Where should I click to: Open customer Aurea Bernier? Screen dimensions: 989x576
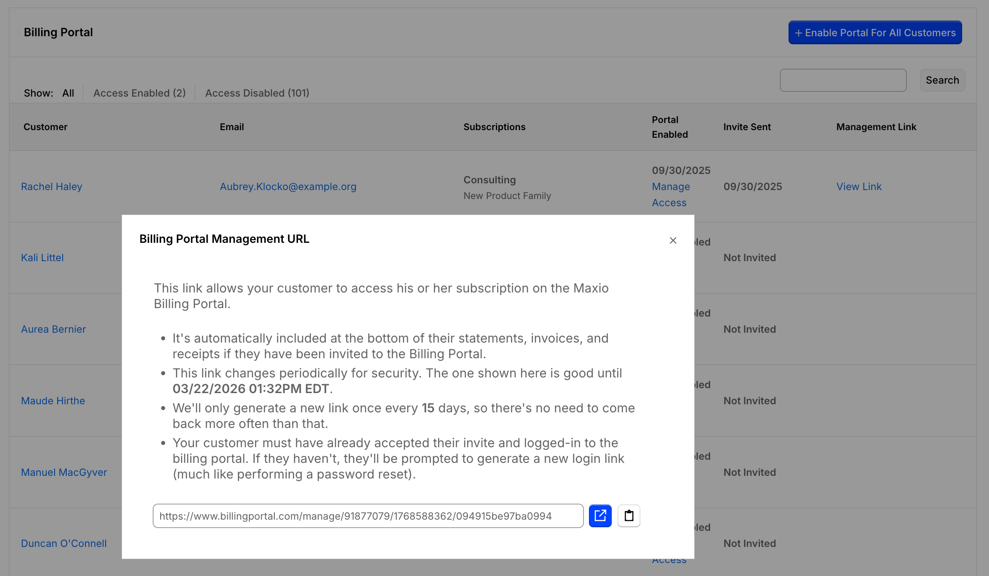(53, 329)
